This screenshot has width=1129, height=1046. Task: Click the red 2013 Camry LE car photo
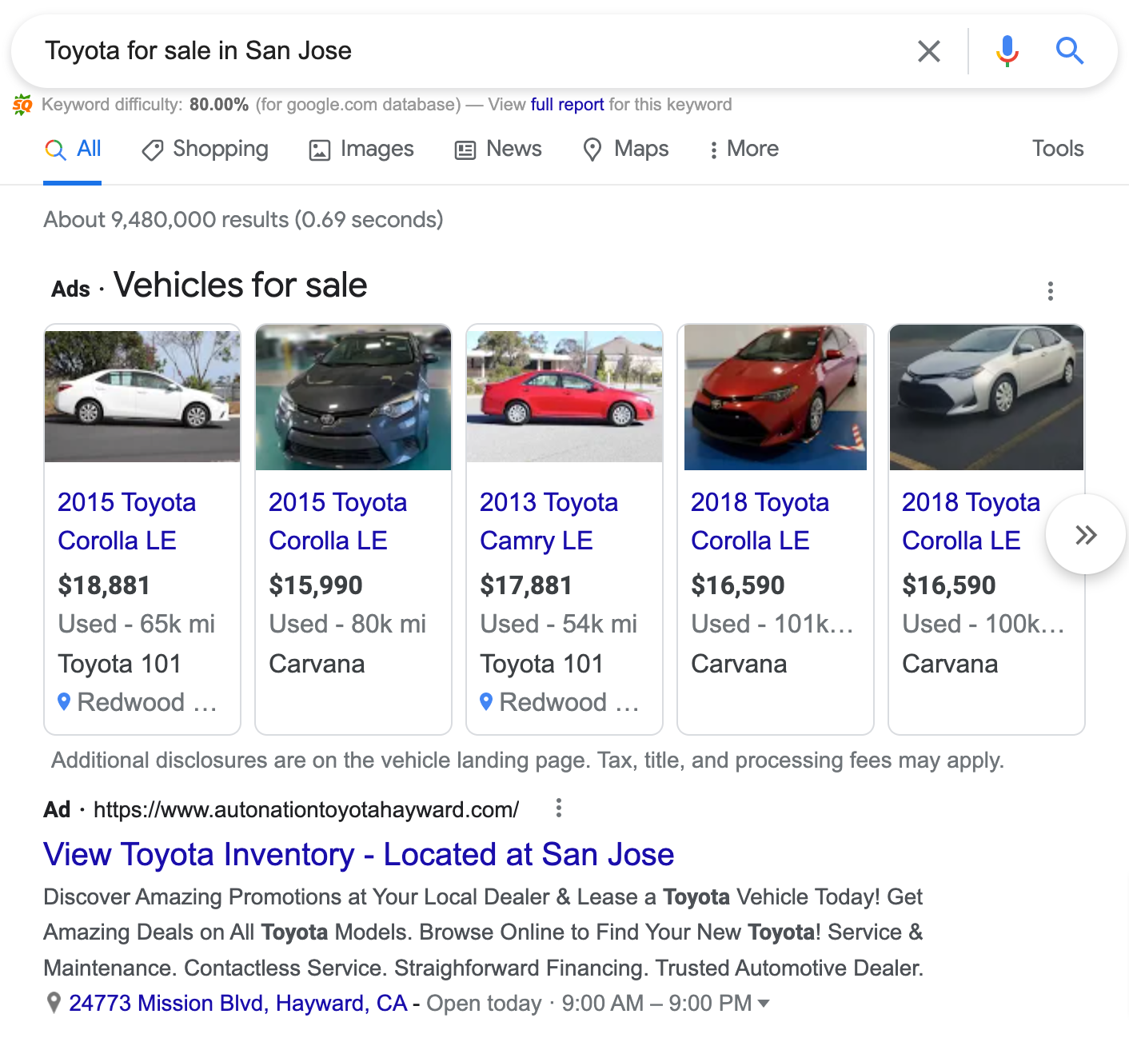pos(564,397)
